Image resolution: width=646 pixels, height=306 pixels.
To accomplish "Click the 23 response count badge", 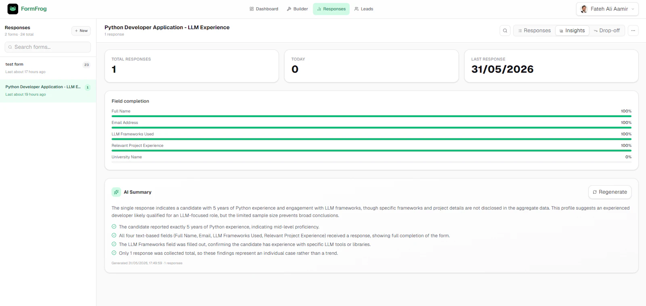I will click(x=86, y=65).
